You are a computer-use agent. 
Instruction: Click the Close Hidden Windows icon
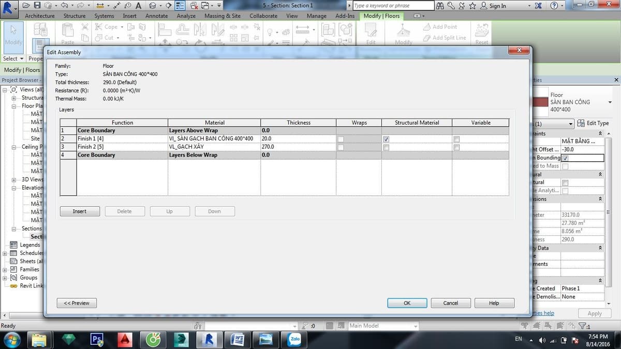click(x=194, y=5)
